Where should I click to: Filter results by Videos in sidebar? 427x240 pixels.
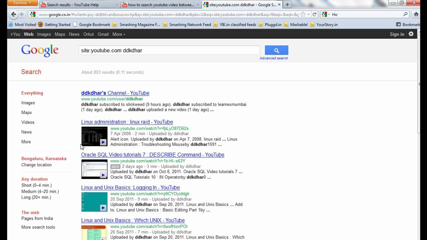point(28,122)
